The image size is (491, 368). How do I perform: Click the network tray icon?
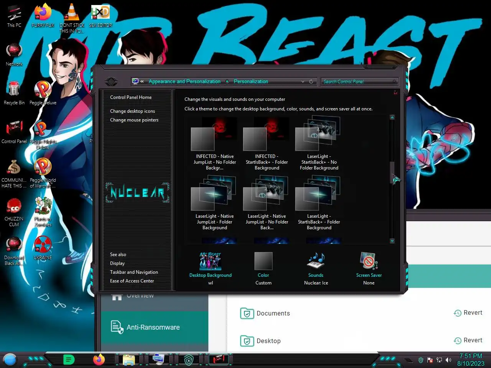[439, 360]
